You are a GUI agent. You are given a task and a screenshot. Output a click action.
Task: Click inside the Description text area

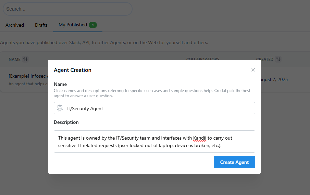tap(154, 142)
